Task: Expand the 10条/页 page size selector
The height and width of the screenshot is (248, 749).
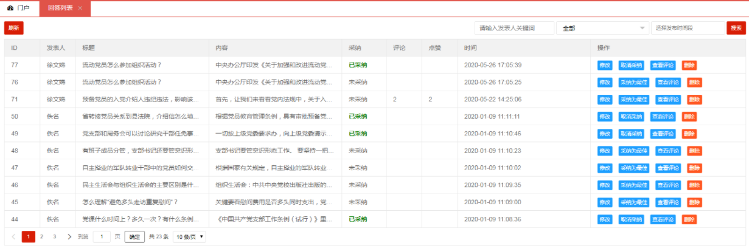Action: [x=189, y=236]
